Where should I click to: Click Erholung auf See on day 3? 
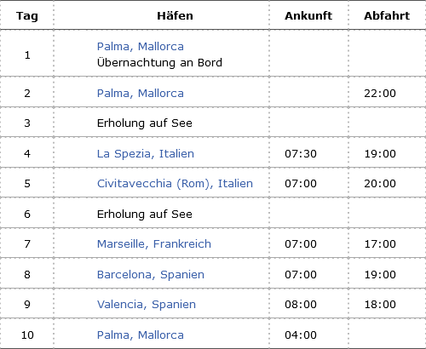pyautogui.click(x=145, y=123)
